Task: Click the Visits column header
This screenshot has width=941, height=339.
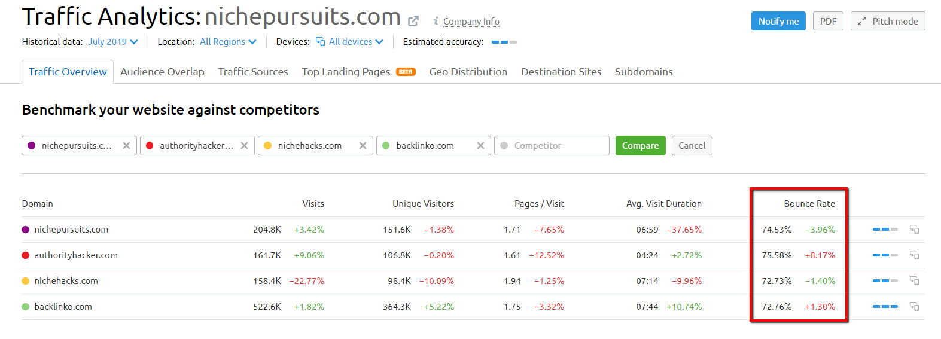Action: click(313, 204)
